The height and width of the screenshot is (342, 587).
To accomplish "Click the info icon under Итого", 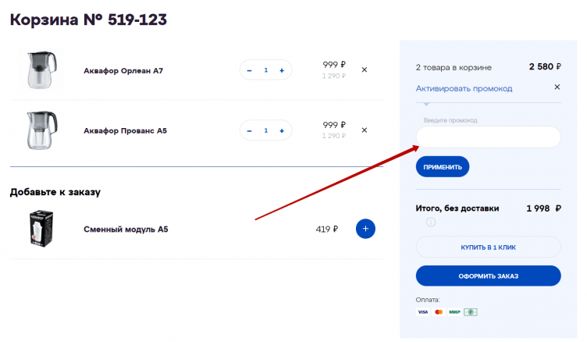I will tap(430, 223).
